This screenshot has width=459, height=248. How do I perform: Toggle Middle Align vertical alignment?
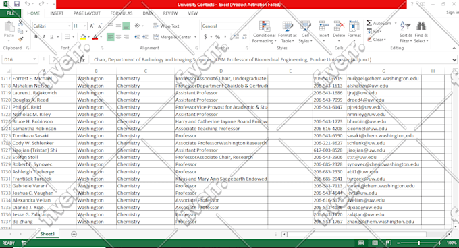click(118, 26)
